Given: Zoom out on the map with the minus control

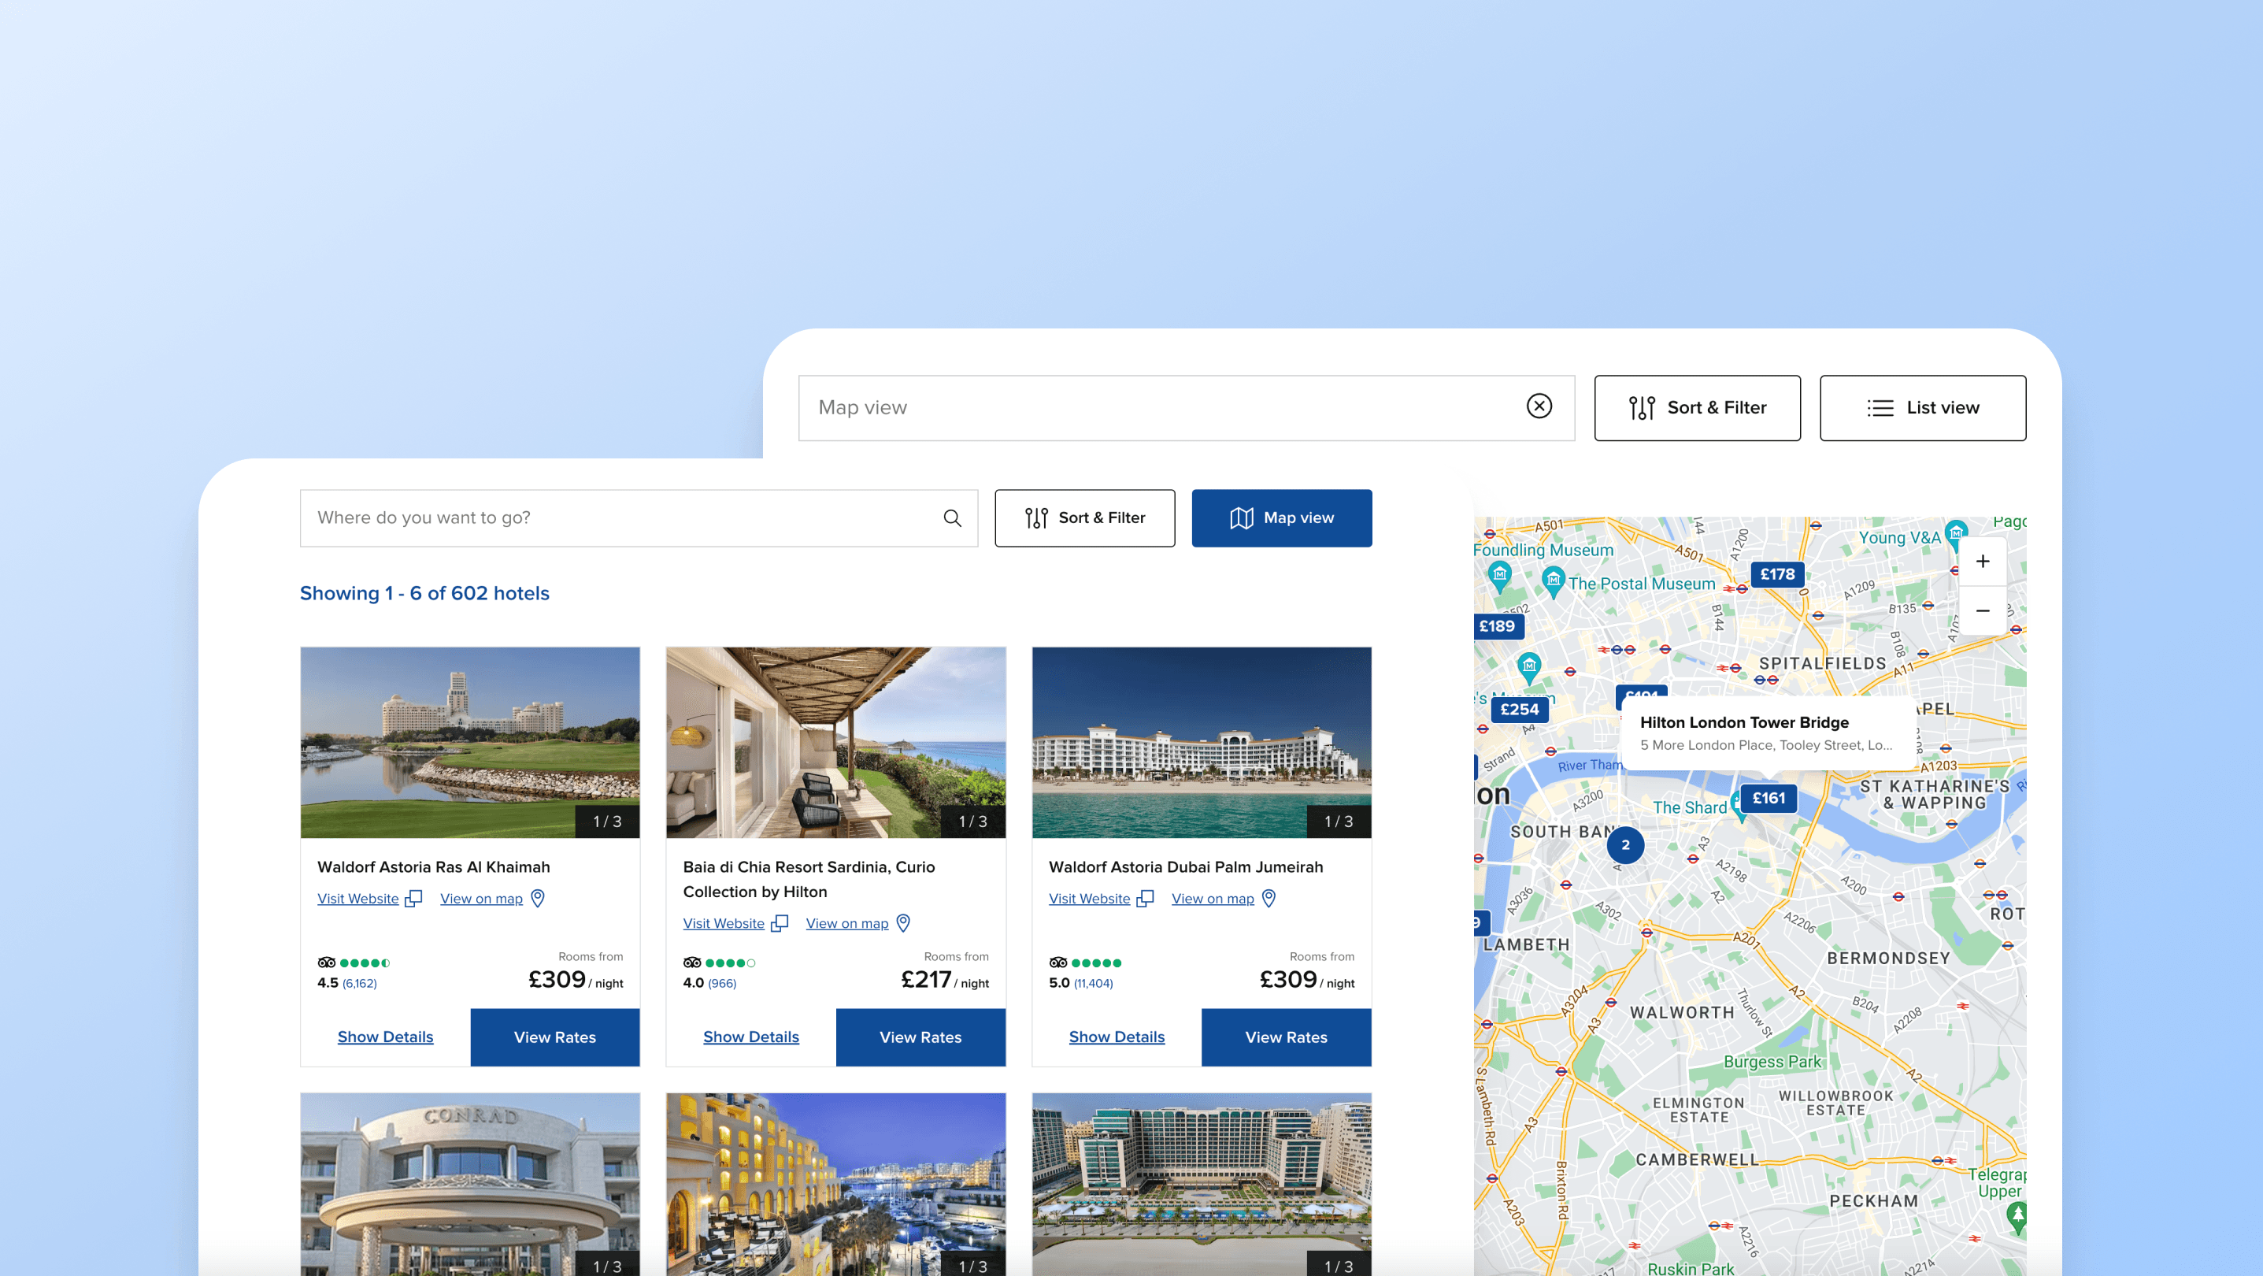Looking at the screenshot, I should pos(1983,610).
